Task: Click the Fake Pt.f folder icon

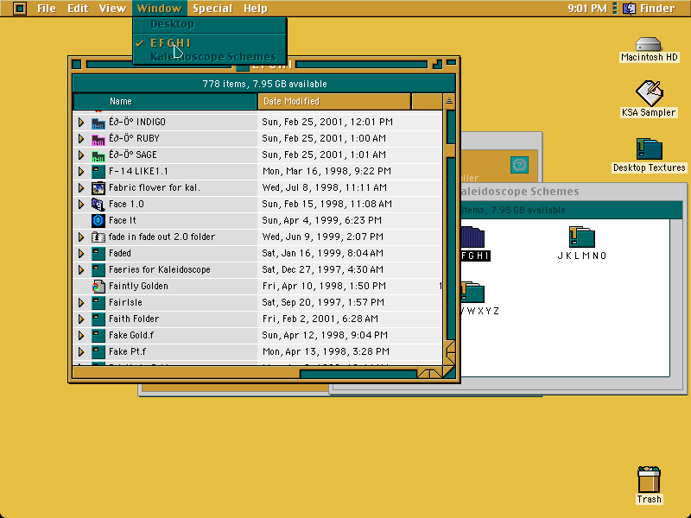Action: coord(98,351)
